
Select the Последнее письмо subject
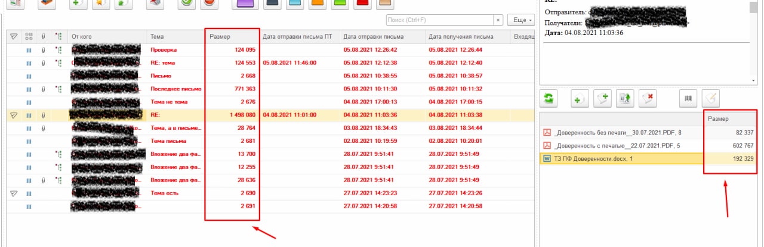tap(176, 89)
